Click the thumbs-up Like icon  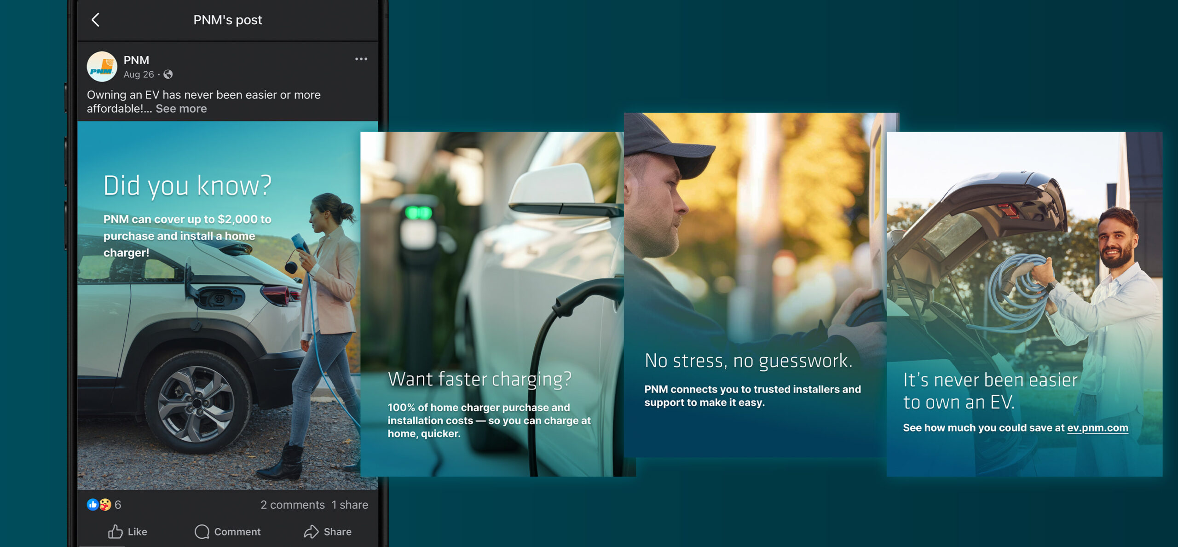[x=115, y=531]
